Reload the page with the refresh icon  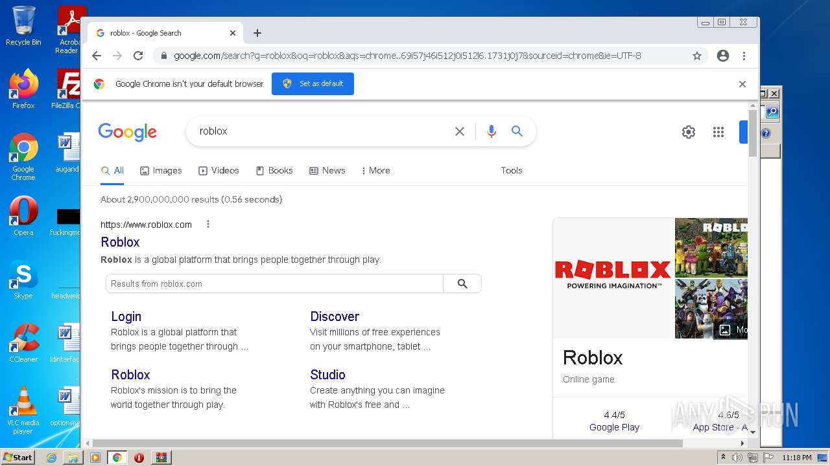pos(138,56)
